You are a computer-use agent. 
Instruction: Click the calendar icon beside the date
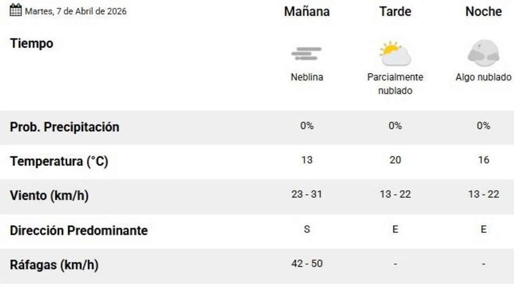(16, 10)
